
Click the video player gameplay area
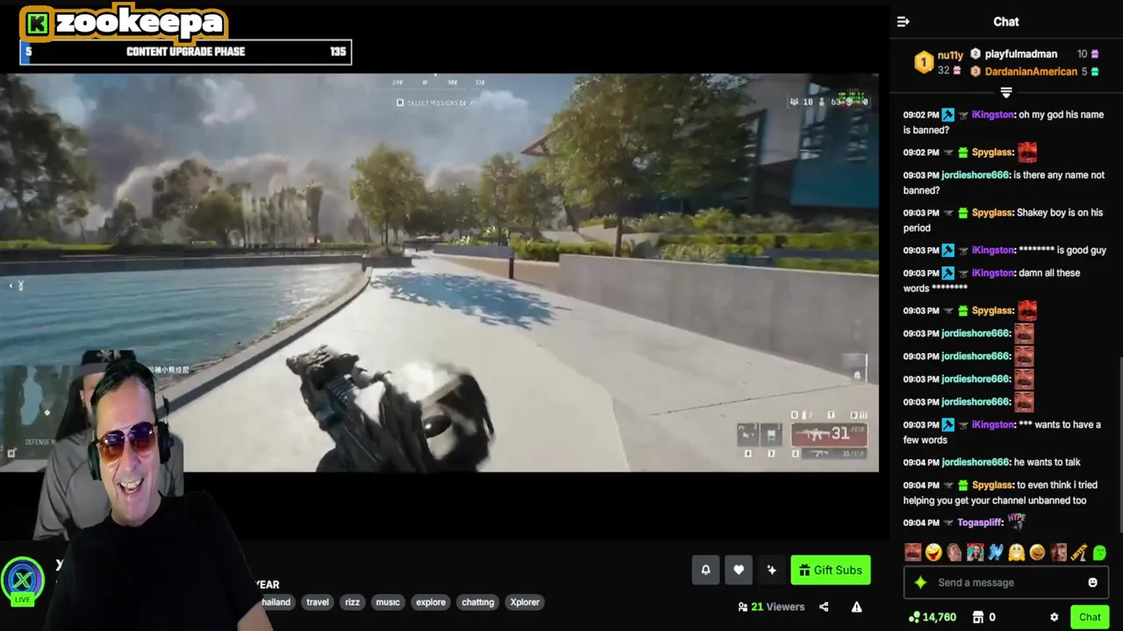click(439, 273)
